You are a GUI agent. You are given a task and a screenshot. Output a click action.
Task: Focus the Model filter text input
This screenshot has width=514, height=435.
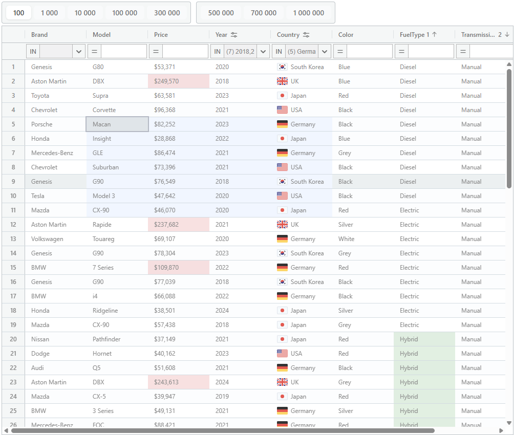pyautogui.click(x=123, y=52)
